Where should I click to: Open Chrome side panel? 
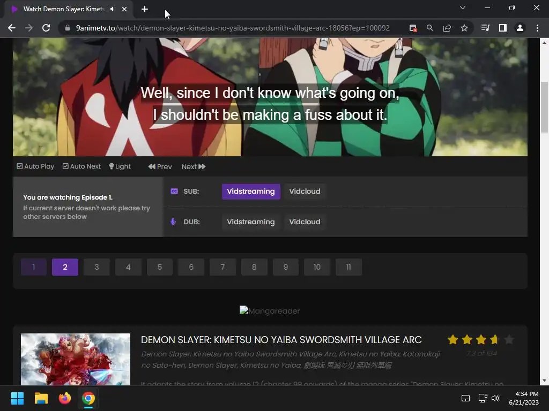pos(503,28)
